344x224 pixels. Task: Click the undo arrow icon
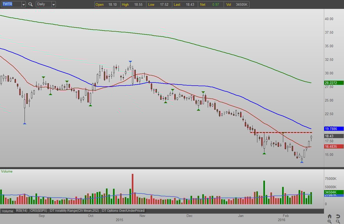[338, 216]
